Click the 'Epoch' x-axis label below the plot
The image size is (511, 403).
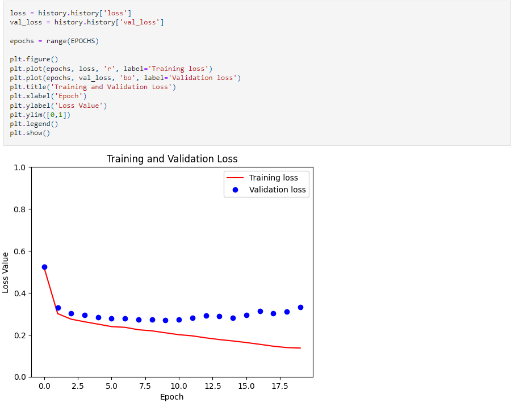coord(171,397)
